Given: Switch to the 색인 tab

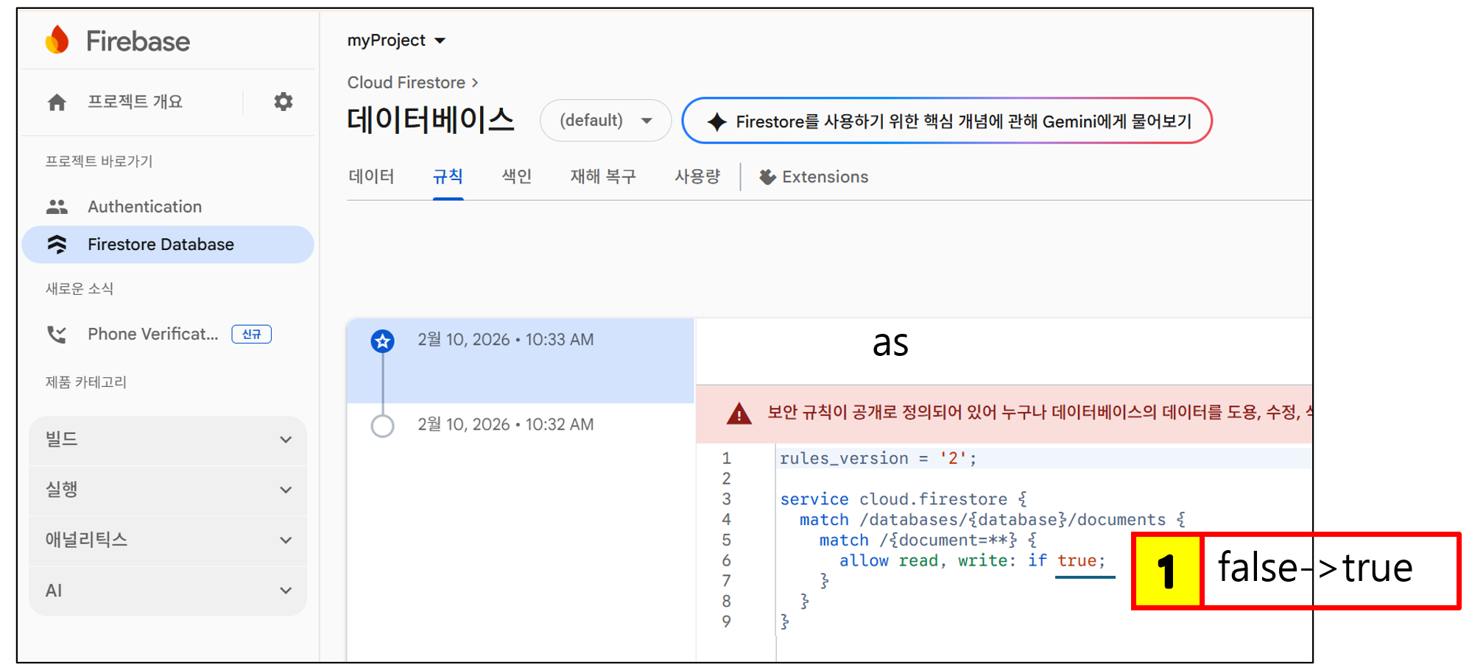Looking at the screenshot, I should 516,176.
